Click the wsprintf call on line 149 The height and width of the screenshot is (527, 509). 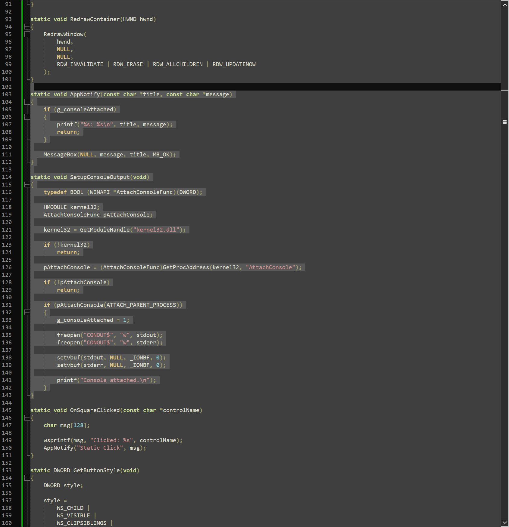[x=57, y=440]
